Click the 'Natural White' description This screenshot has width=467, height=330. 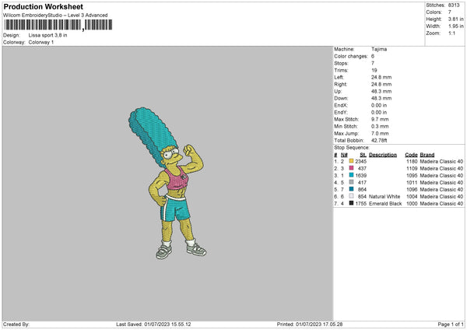pos(384,197)
